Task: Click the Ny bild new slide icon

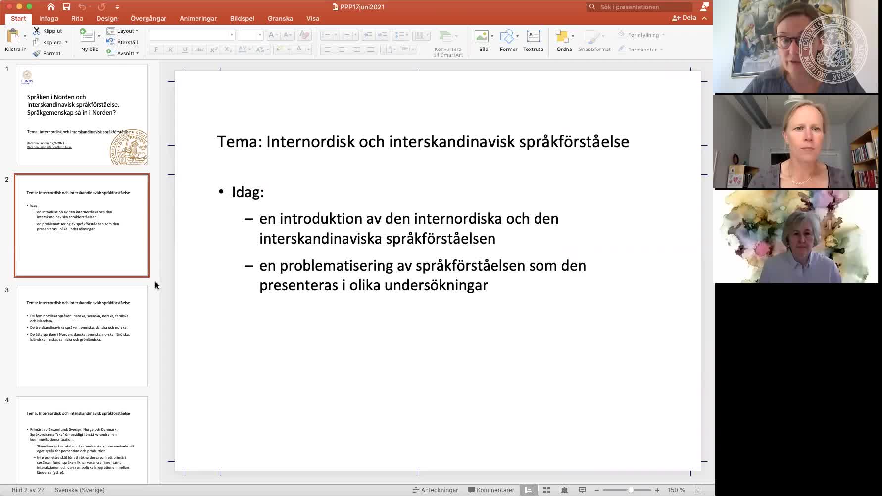Action: coord(88,36)
